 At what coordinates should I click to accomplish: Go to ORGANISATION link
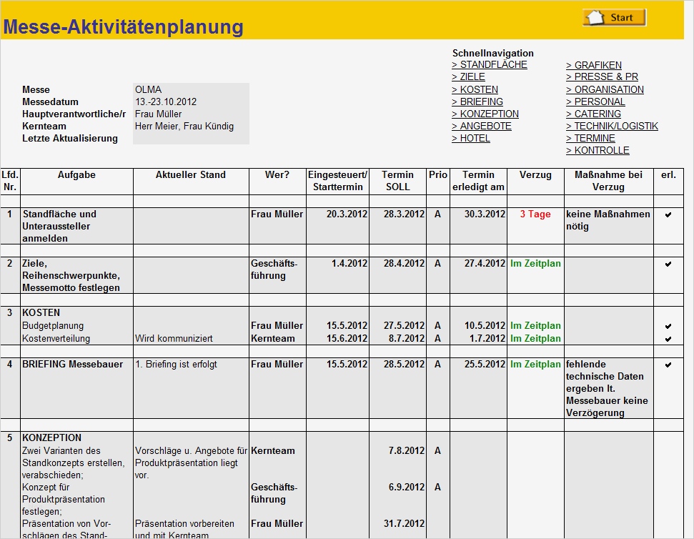point(605,89)
